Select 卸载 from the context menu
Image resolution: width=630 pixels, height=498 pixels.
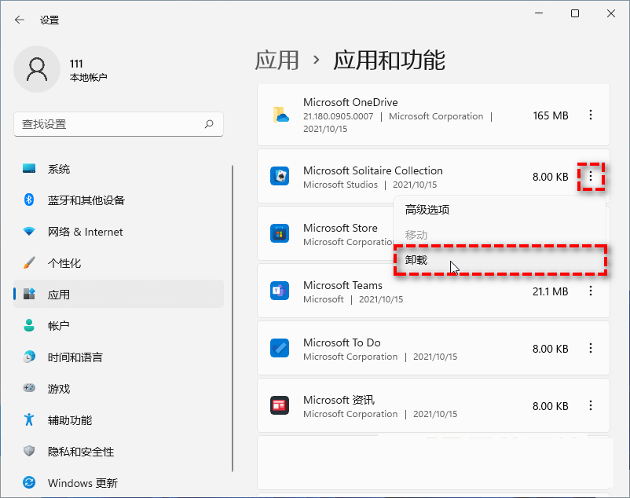click(416, 260)
